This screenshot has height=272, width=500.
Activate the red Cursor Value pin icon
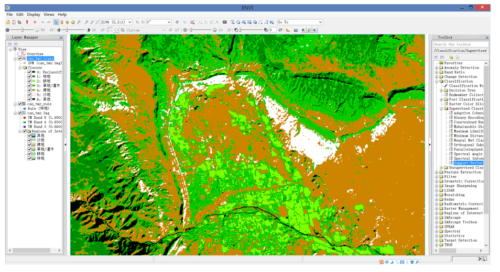click(x=27, y=22)
